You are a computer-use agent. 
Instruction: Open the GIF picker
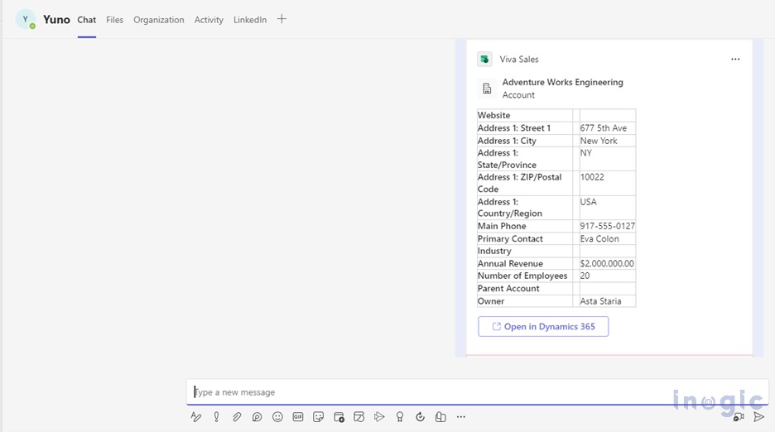[x=298, y=417]
